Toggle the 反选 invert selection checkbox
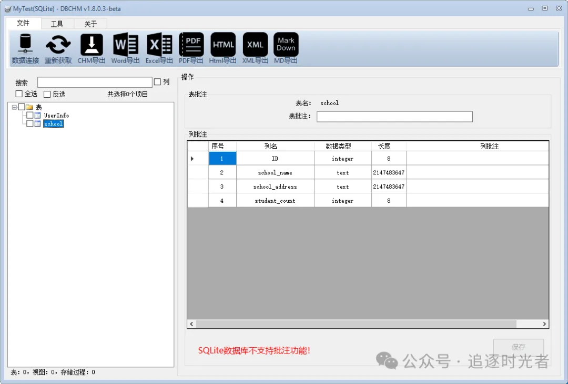Screen dimensions: 568x384 click(47, 94)
